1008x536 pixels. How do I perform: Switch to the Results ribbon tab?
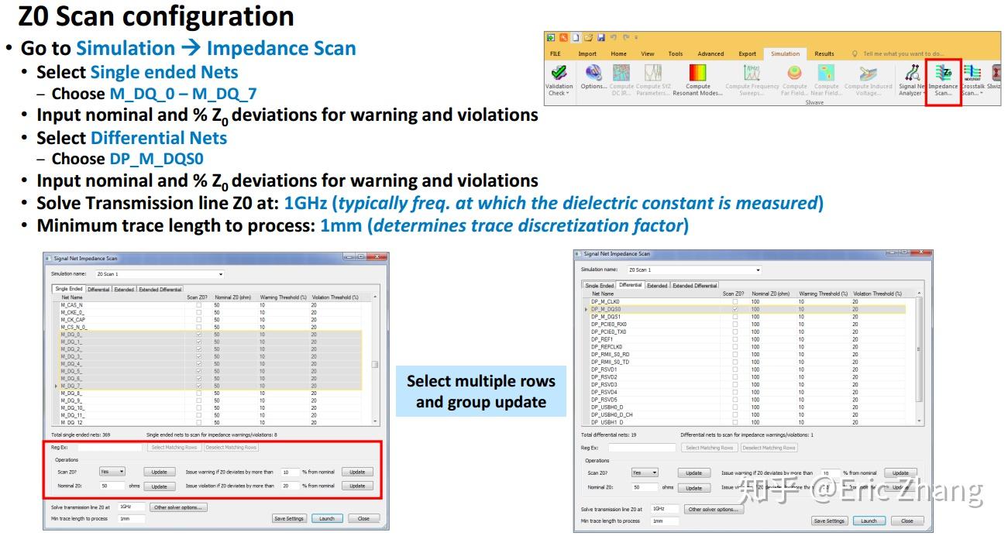tap(824, 54)
